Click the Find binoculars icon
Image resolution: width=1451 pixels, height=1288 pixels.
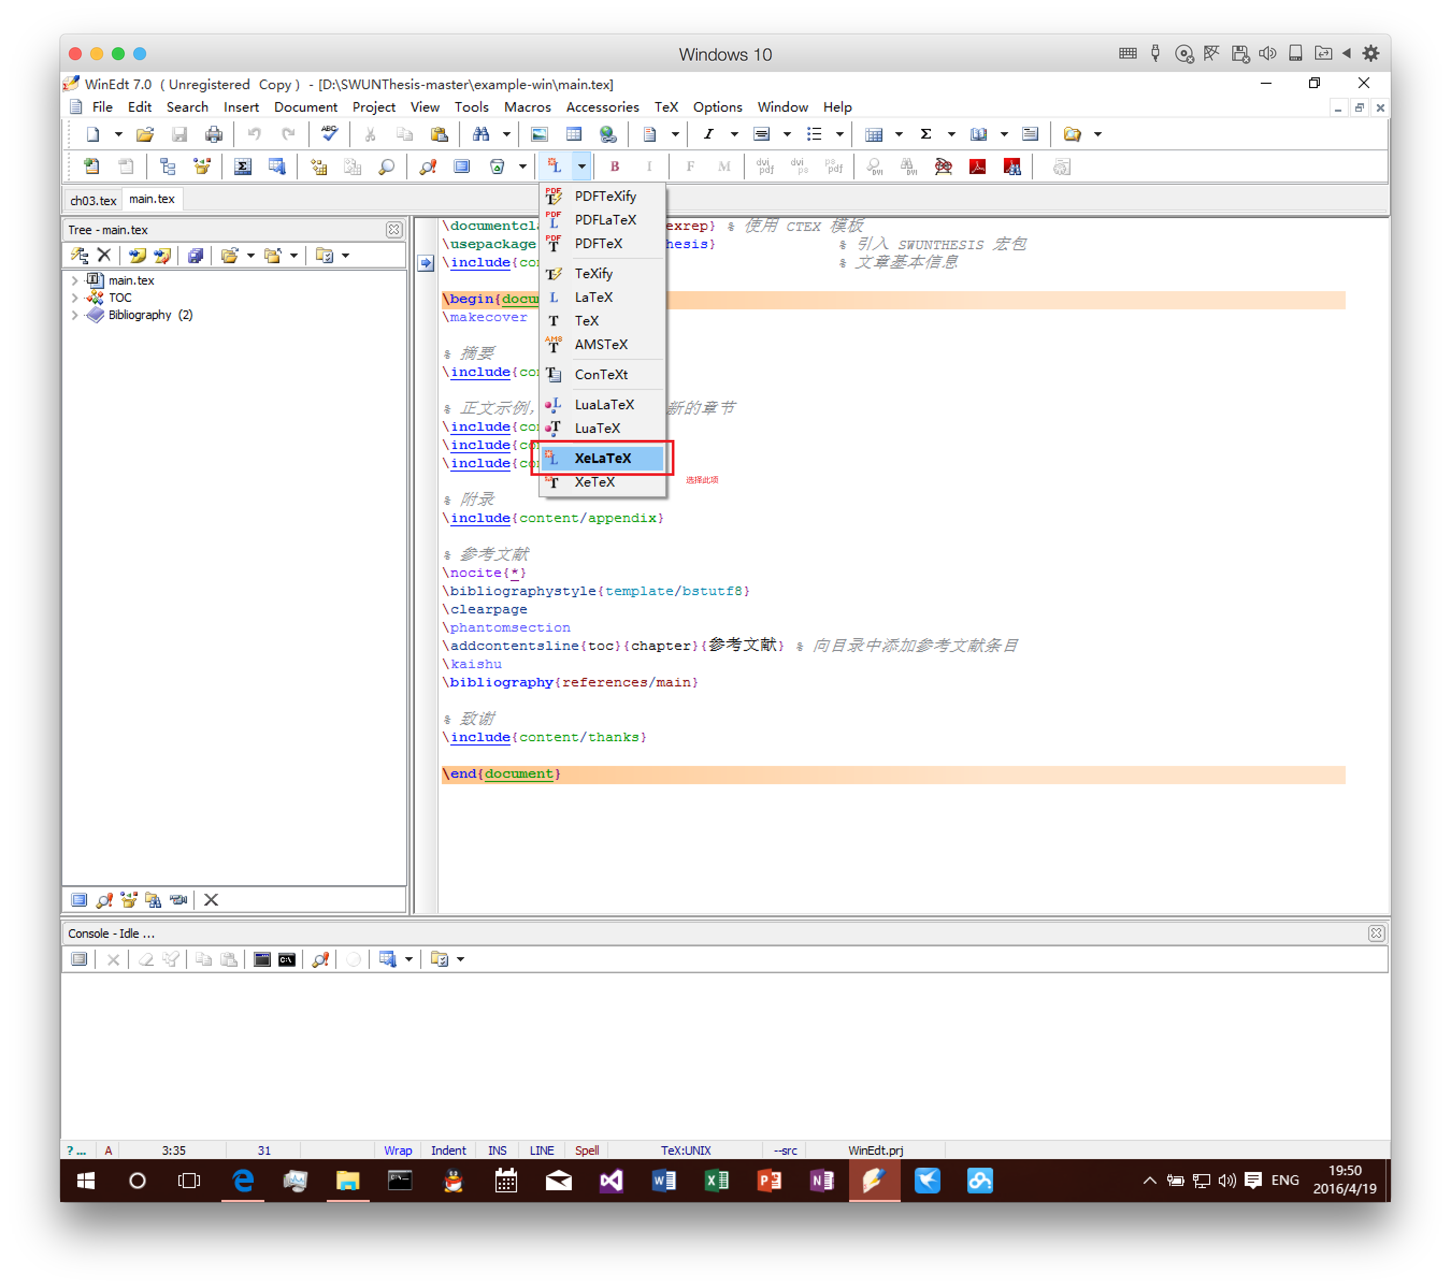tap(480, 134)
